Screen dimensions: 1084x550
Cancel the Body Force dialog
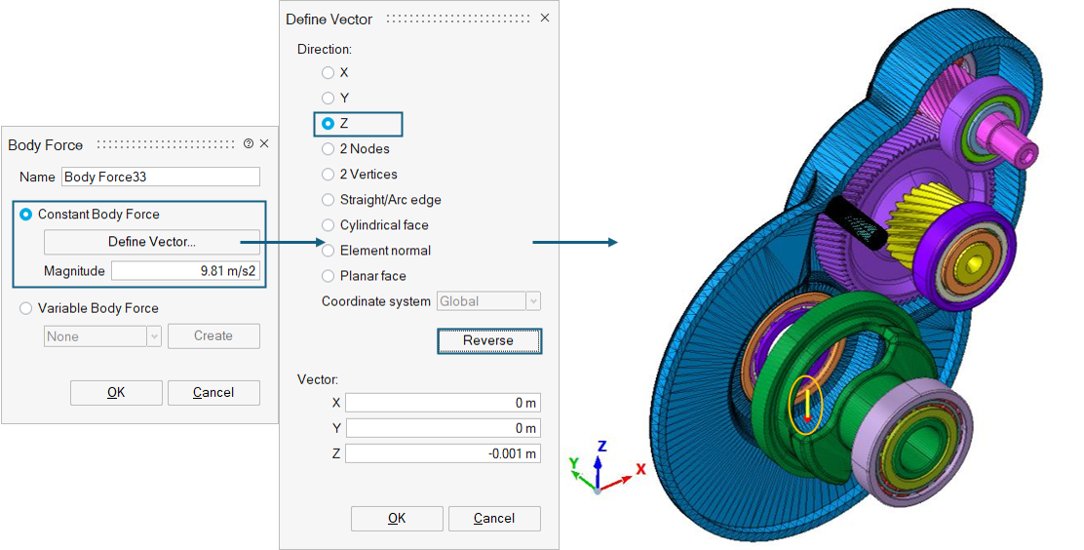(x=213, y=393)
